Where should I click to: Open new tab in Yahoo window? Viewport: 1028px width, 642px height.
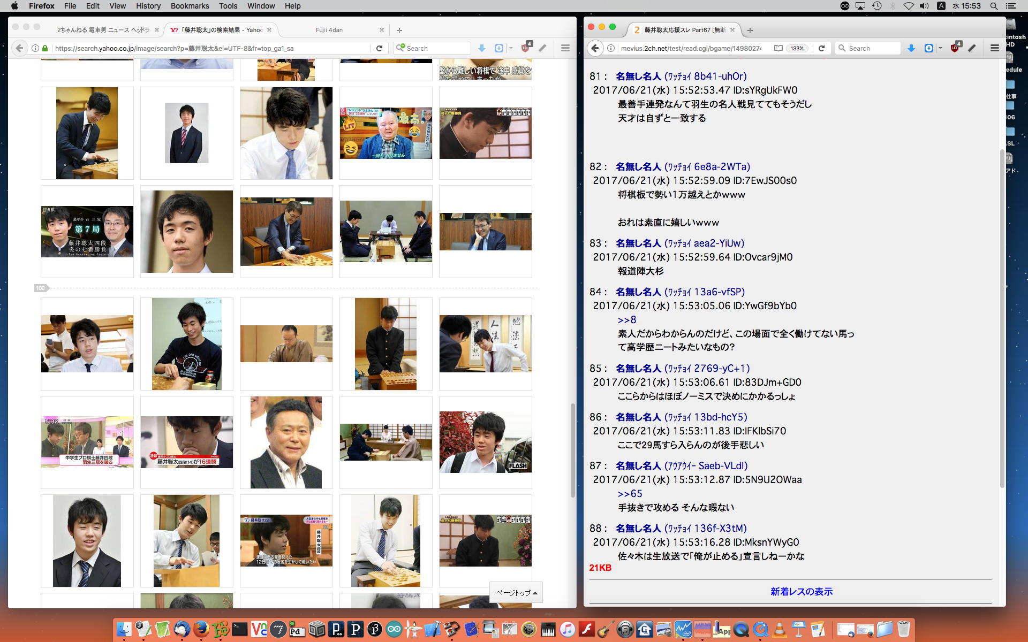(x=399, y=30)
